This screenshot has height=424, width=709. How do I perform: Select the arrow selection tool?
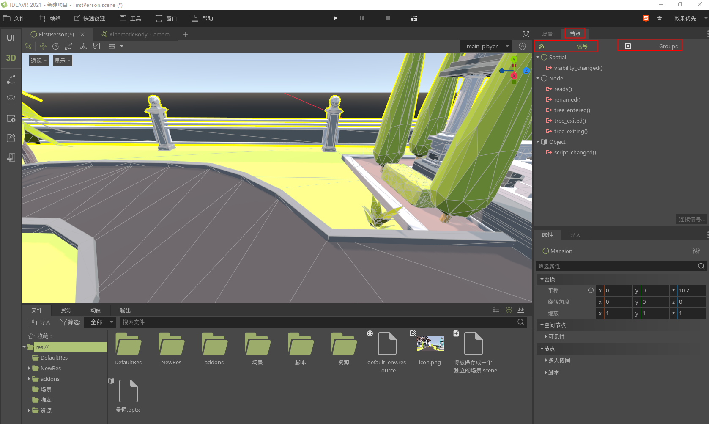28,46
